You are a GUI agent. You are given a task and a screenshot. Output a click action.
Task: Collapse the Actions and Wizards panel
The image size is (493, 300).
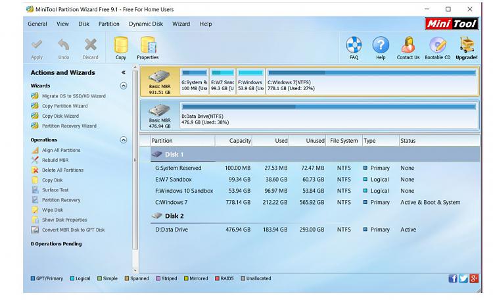coord(124,72)
